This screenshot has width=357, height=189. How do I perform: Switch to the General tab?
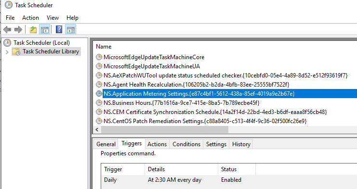click(x=106, y=144)
